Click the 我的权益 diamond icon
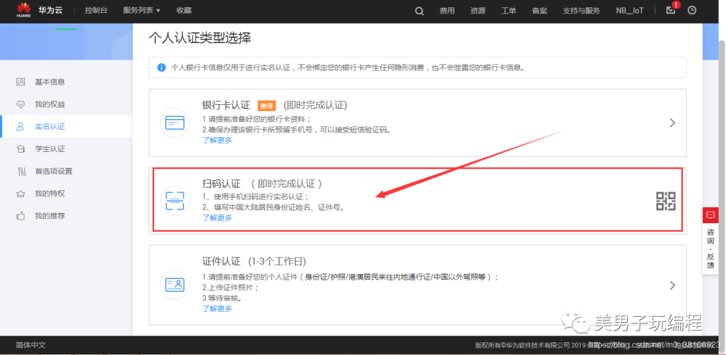Image resolution: width=726 pixels, height=355 pixels. pyautogui.click(x=20, y=104)
